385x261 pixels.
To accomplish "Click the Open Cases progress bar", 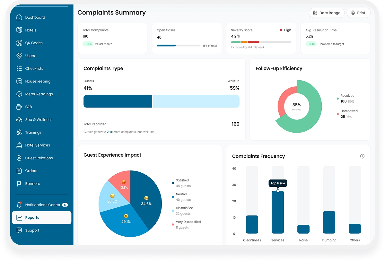I will pos(178,46).
